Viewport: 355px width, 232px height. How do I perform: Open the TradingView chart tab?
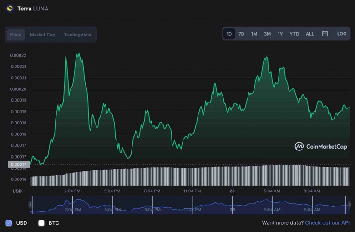[x=77, y=35]
